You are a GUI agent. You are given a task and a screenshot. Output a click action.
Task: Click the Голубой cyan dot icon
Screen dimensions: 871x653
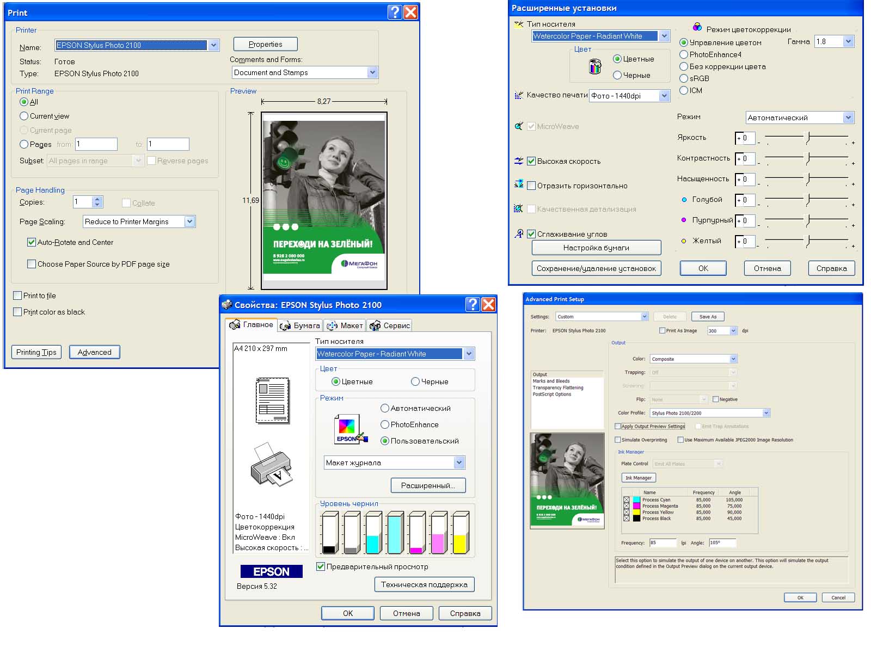point(684,200)
